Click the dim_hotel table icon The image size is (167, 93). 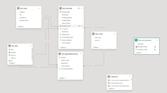click(x=18, y=8)
